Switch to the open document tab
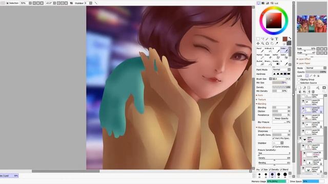The width and height of the screenshot is (328, 184). (x=9, y=176)
